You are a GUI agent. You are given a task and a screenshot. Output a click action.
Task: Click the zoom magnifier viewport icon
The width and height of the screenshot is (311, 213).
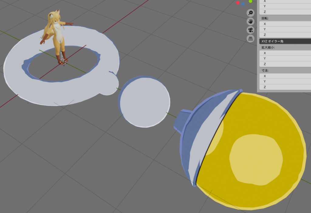pos(251,13)
